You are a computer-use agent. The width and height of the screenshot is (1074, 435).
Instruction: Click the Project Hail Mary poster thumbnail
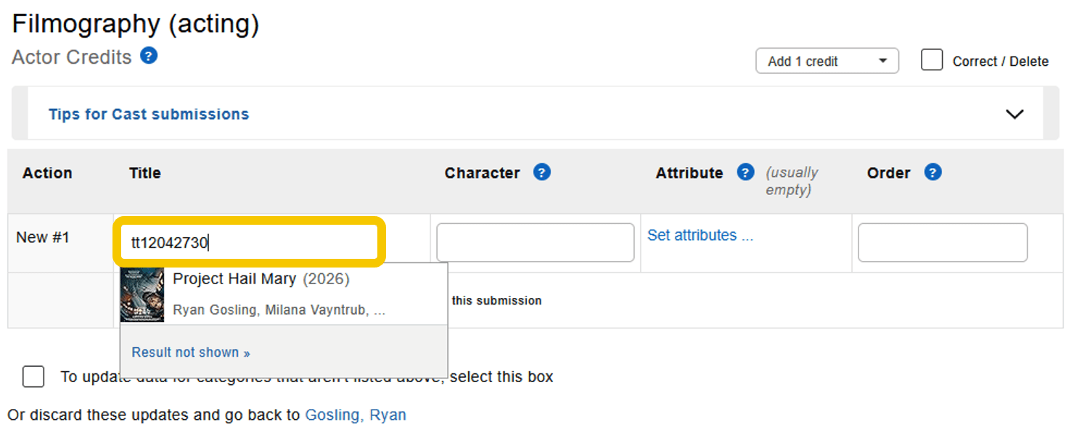(x=142, y=294)
